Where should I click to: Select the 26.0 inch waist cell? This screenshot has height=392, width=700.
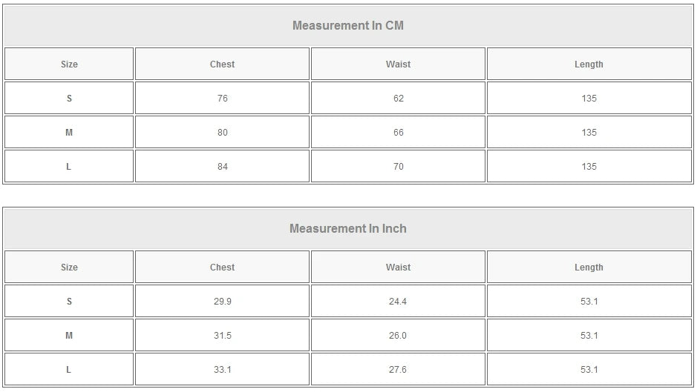398,336
